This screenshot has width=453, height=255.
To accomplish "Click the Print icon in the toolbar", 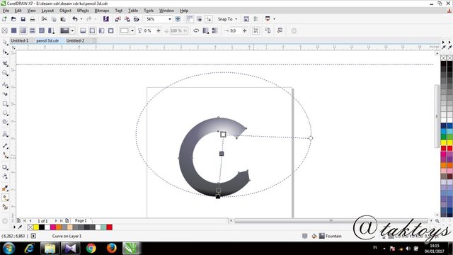I will pos(33,19).
